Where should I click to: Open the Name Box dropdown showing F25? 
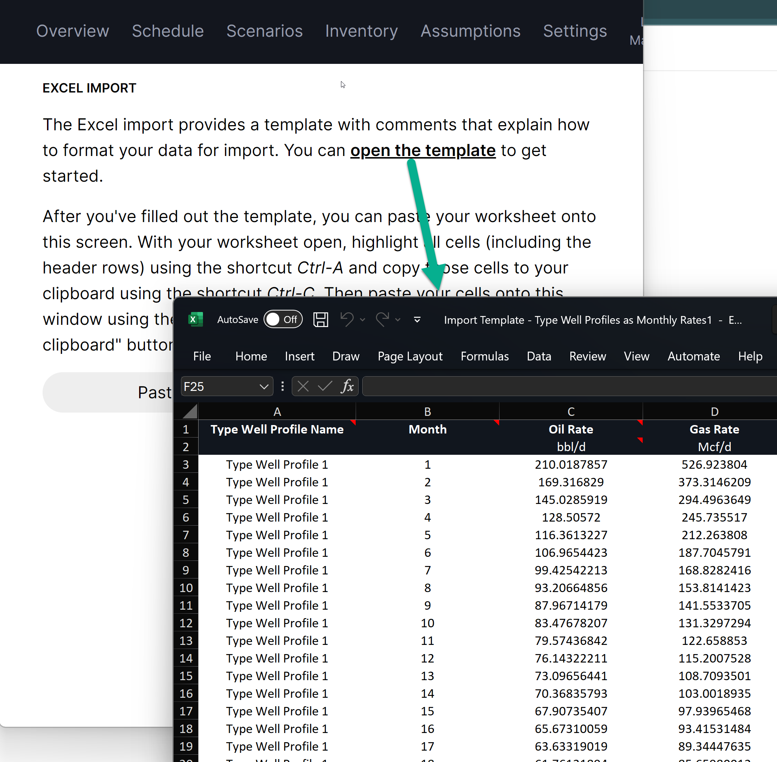pyautogui.click(x=264, y=387)
